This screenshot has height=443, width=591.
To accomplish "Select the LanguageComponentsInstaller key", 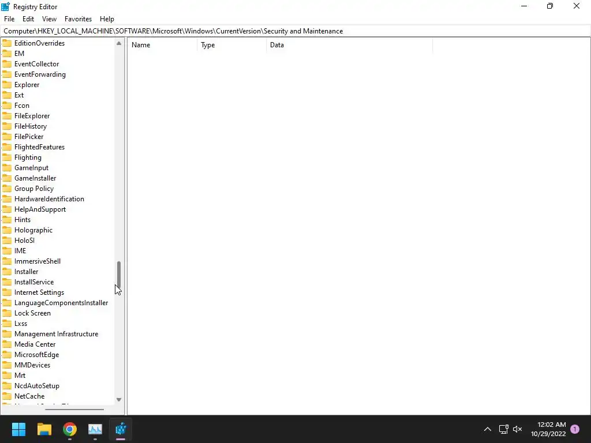I will pyautogui.click(x=61, y=303).
